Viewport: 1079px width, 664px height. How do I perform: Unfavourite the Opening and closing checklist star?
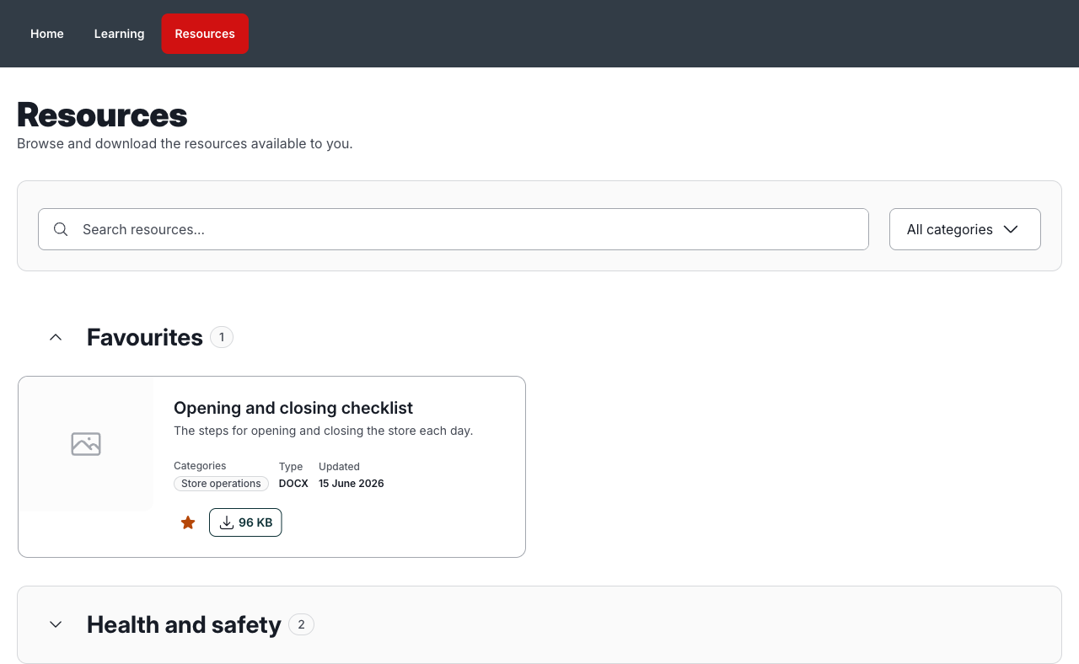coord(188,522)
